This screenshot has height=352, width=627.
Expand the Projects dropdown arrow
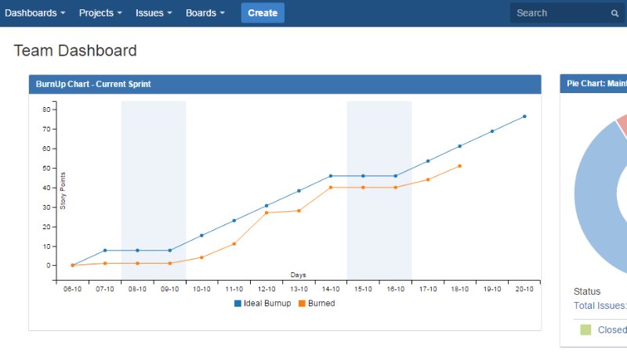tap(120, 13)
